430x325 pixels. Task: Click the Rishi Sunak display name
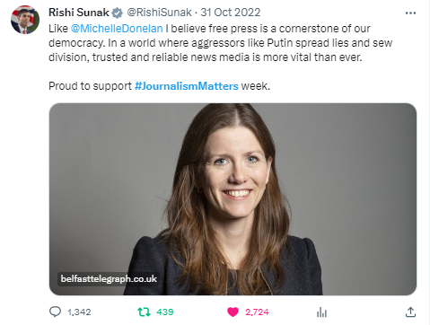click(79, 13)
